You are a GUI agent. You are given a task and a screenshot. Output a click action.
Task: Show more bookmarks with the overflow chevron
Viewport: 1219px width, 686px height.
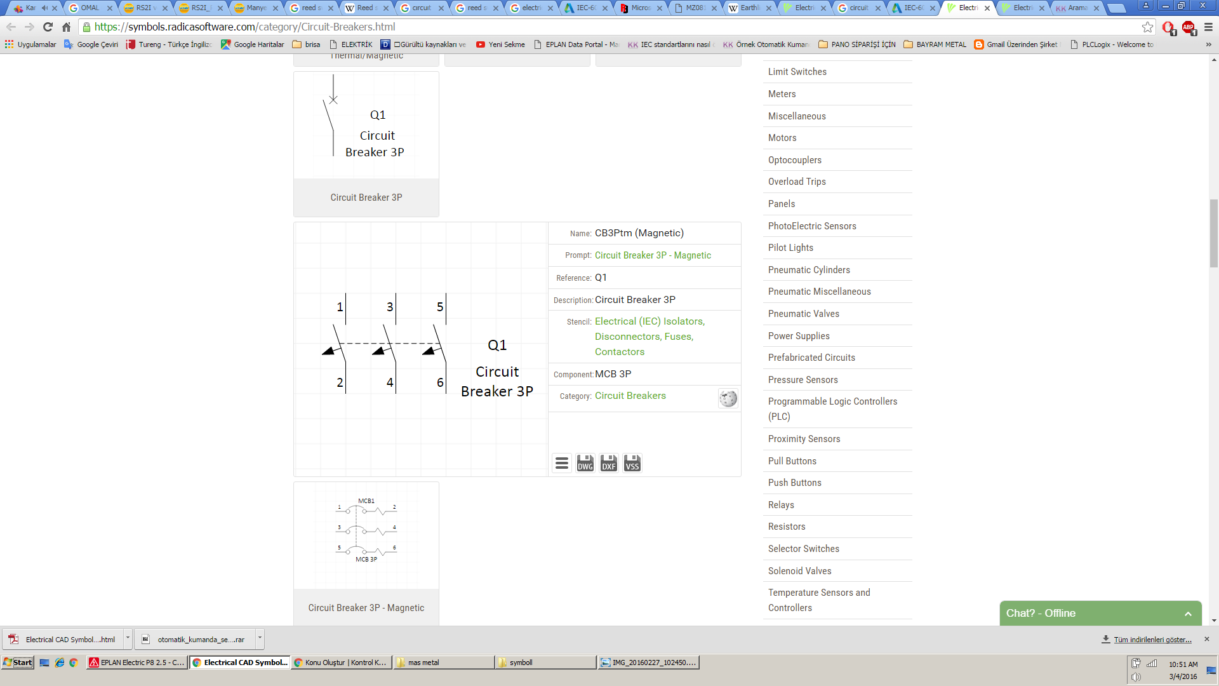pos(1208,44)
